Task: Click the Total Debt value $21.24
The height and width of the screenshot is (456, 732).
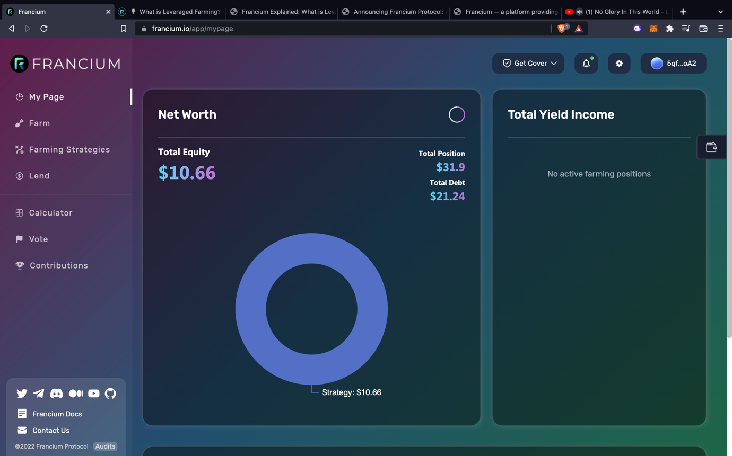Action: point(447,196)
